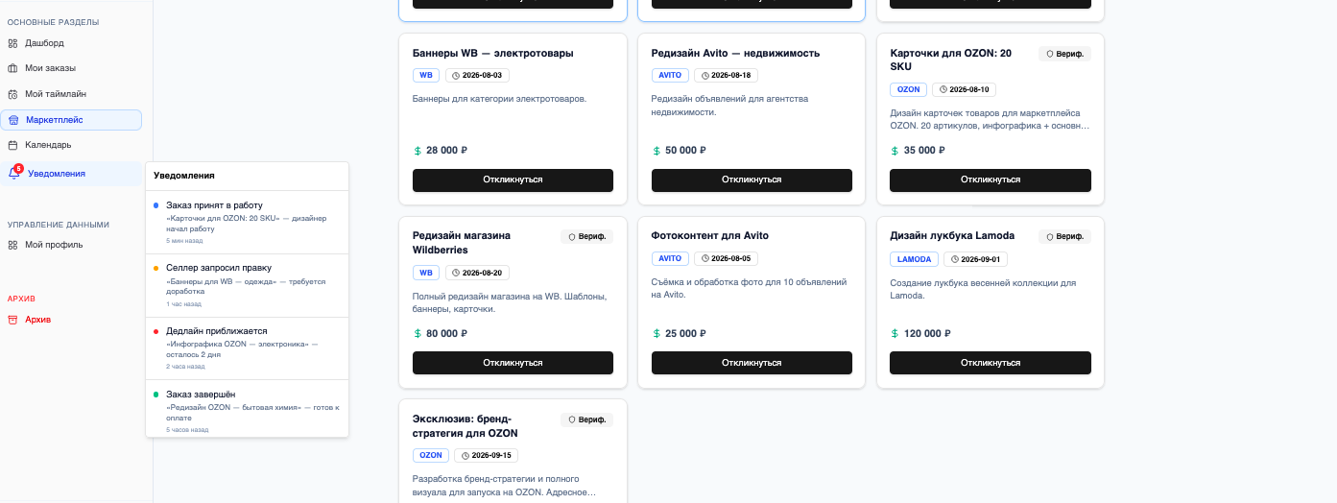Click OZON tag on Эксклюзив бренд-стратегия card
This screenshot has width=1337, height=503.
tap(431, 456)
